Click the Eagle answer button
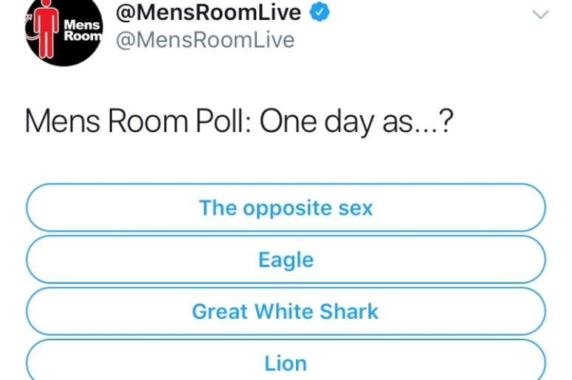The width and height of the screenshot is (572, 380). [286, 259]
